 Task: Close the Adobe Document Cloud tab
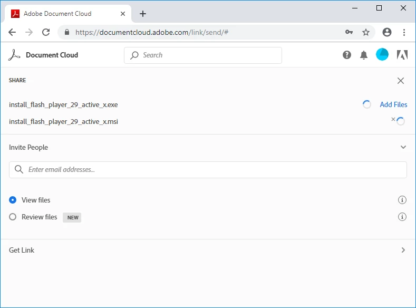coord(122,14)
